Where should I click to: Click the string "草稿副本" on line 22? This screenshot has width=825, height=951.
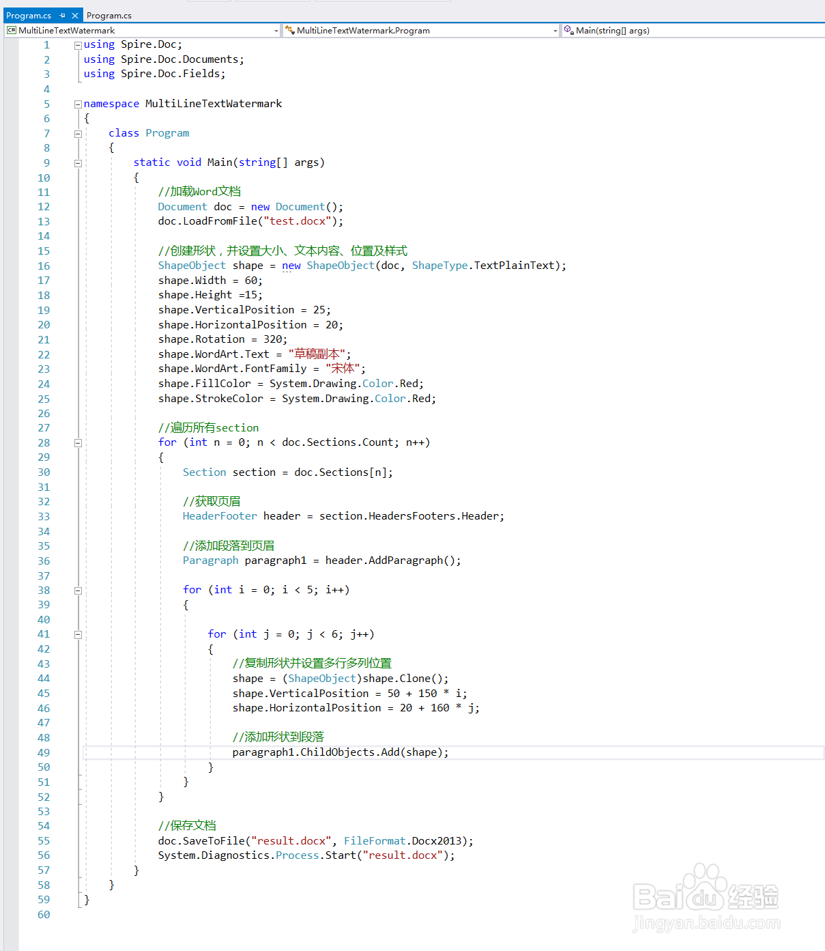point(317,354)
